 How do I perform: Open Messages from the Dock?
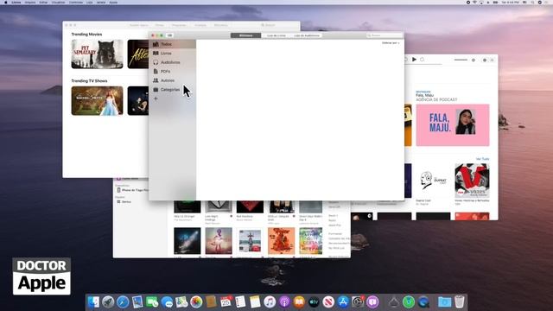[x=167, y=301]
